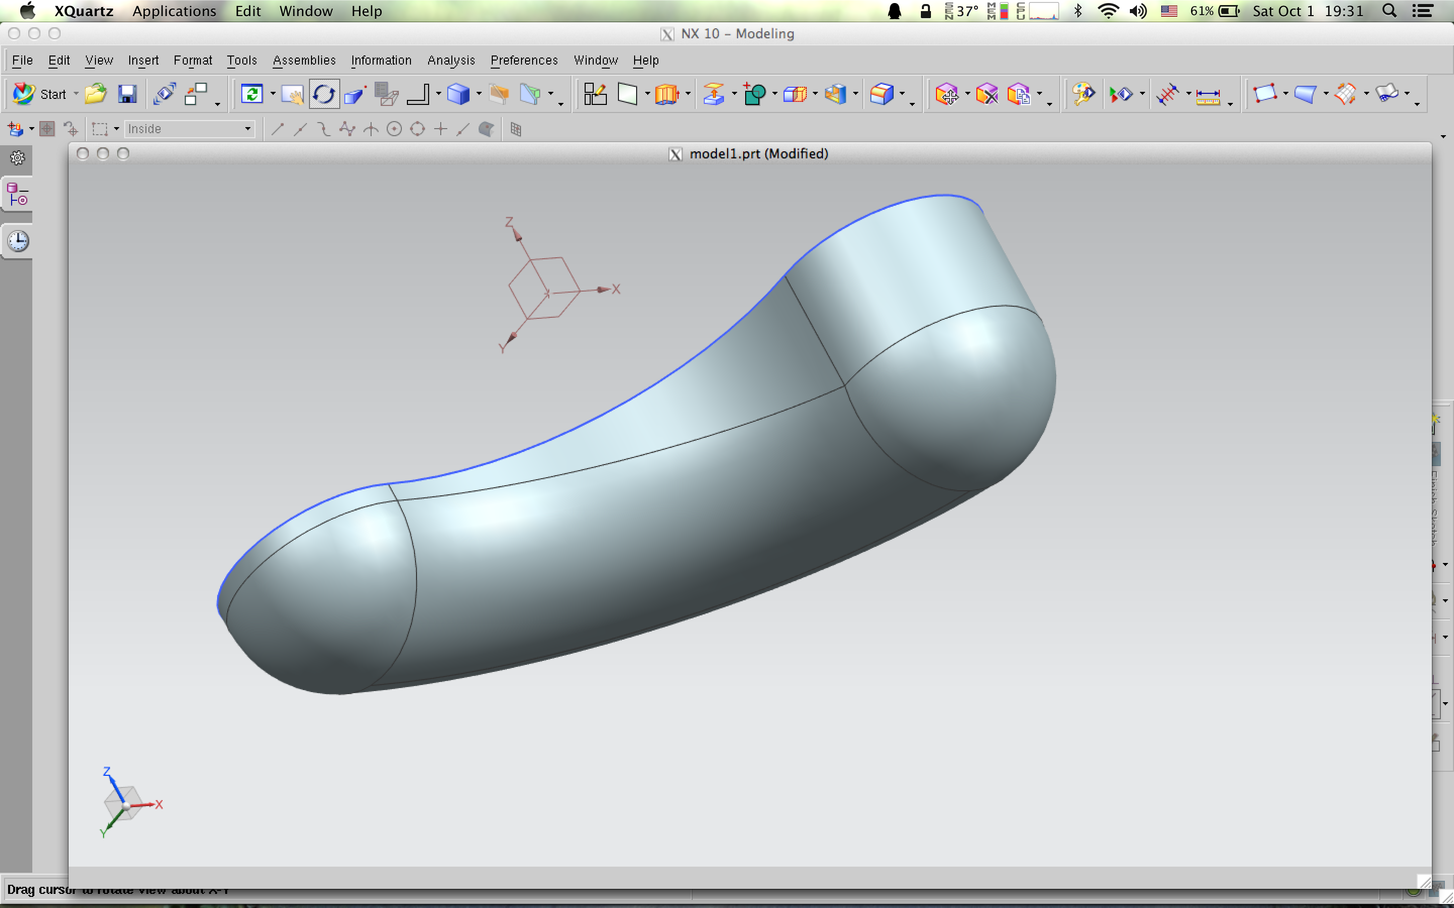The width and height of the screenshot is (1454, 908).
Task: Click the Edit Object Display palette icon
Action: (x=1083, y=94)
